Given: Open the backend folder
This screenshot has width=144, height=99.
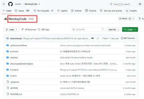Looking at the screenshot, I should click(x=14, y=51).
